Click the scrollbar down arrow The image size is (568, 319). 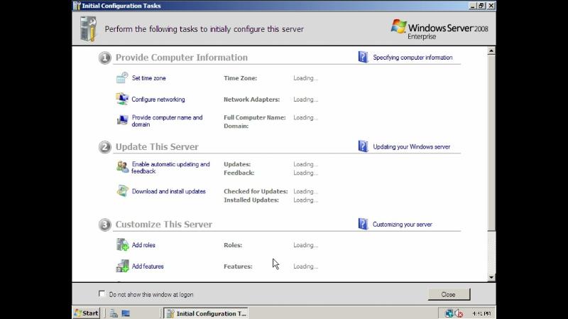click(491, 277)
